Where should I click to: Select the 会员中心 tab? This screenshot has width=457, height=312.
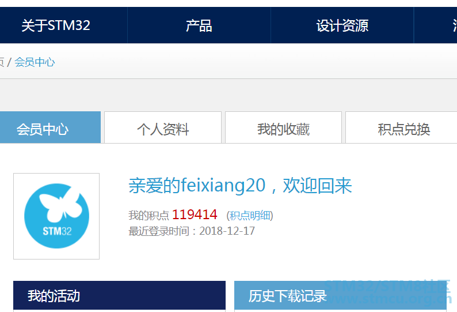(50, 127)
